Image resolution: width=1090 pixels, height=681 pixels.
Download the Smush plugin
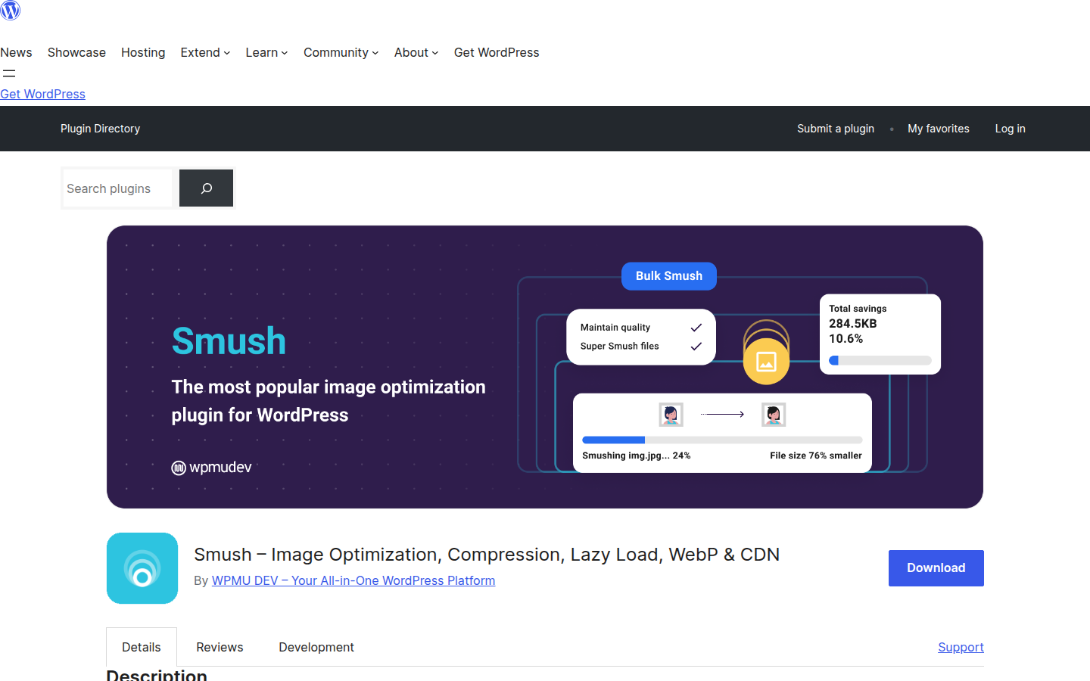click(x=936, y=567)
